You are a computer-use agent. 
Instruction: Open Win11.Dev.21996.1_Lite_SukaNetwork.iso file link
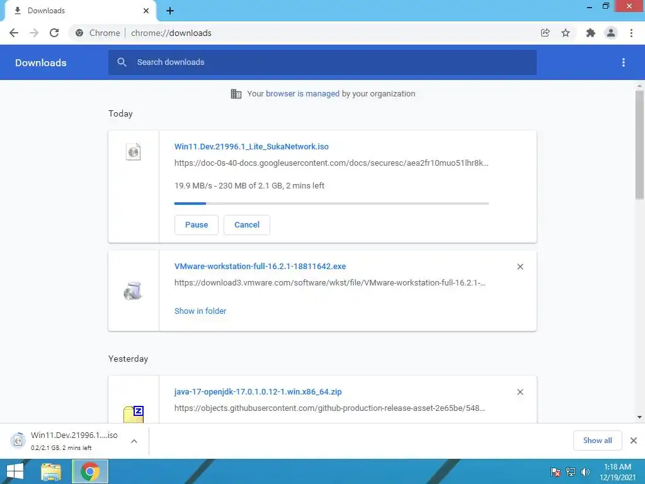click(251, 146)
